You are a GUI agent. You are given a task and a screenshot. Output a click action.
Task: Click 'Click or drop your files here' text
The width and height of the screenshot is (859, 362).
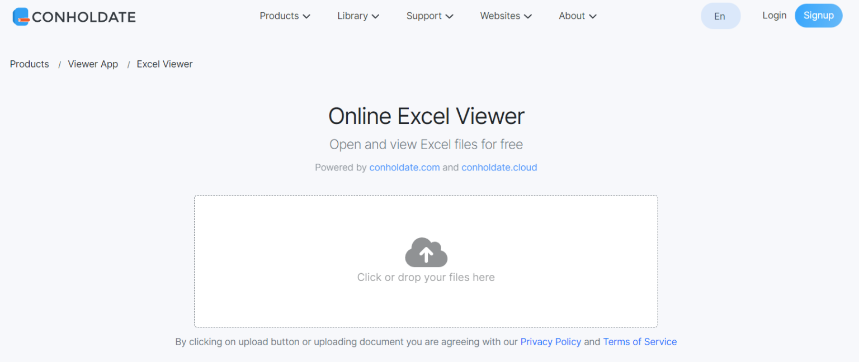(x=426, y=277)
